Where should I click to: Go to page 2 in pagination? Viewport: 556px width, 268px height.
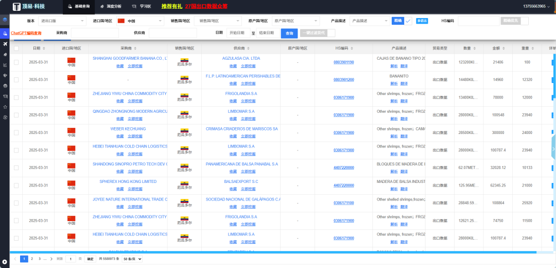coord(32,259)
